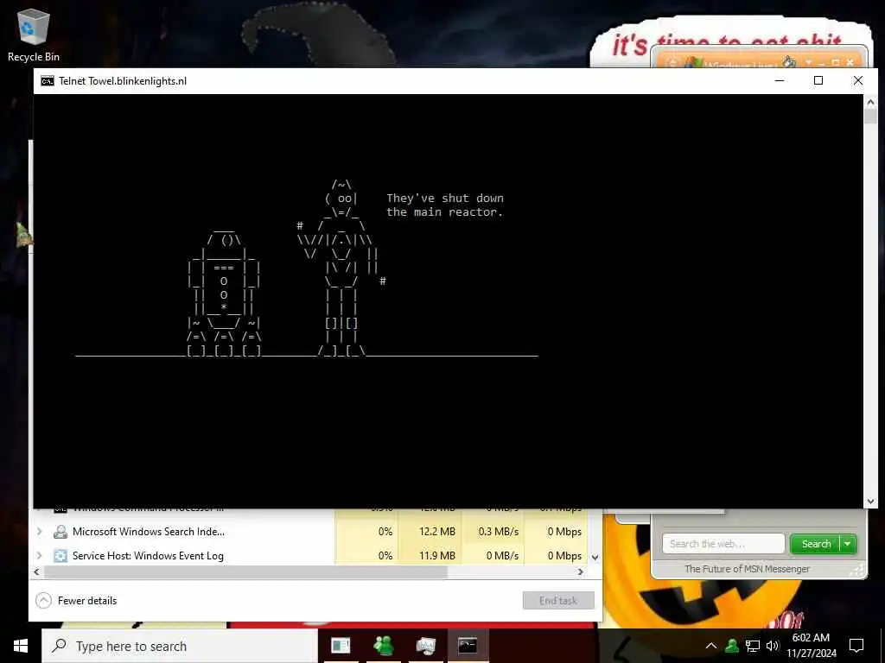Click Task Manager horizontal scroll right arrow
885x663 pixels.
click(x=580, y=571)
